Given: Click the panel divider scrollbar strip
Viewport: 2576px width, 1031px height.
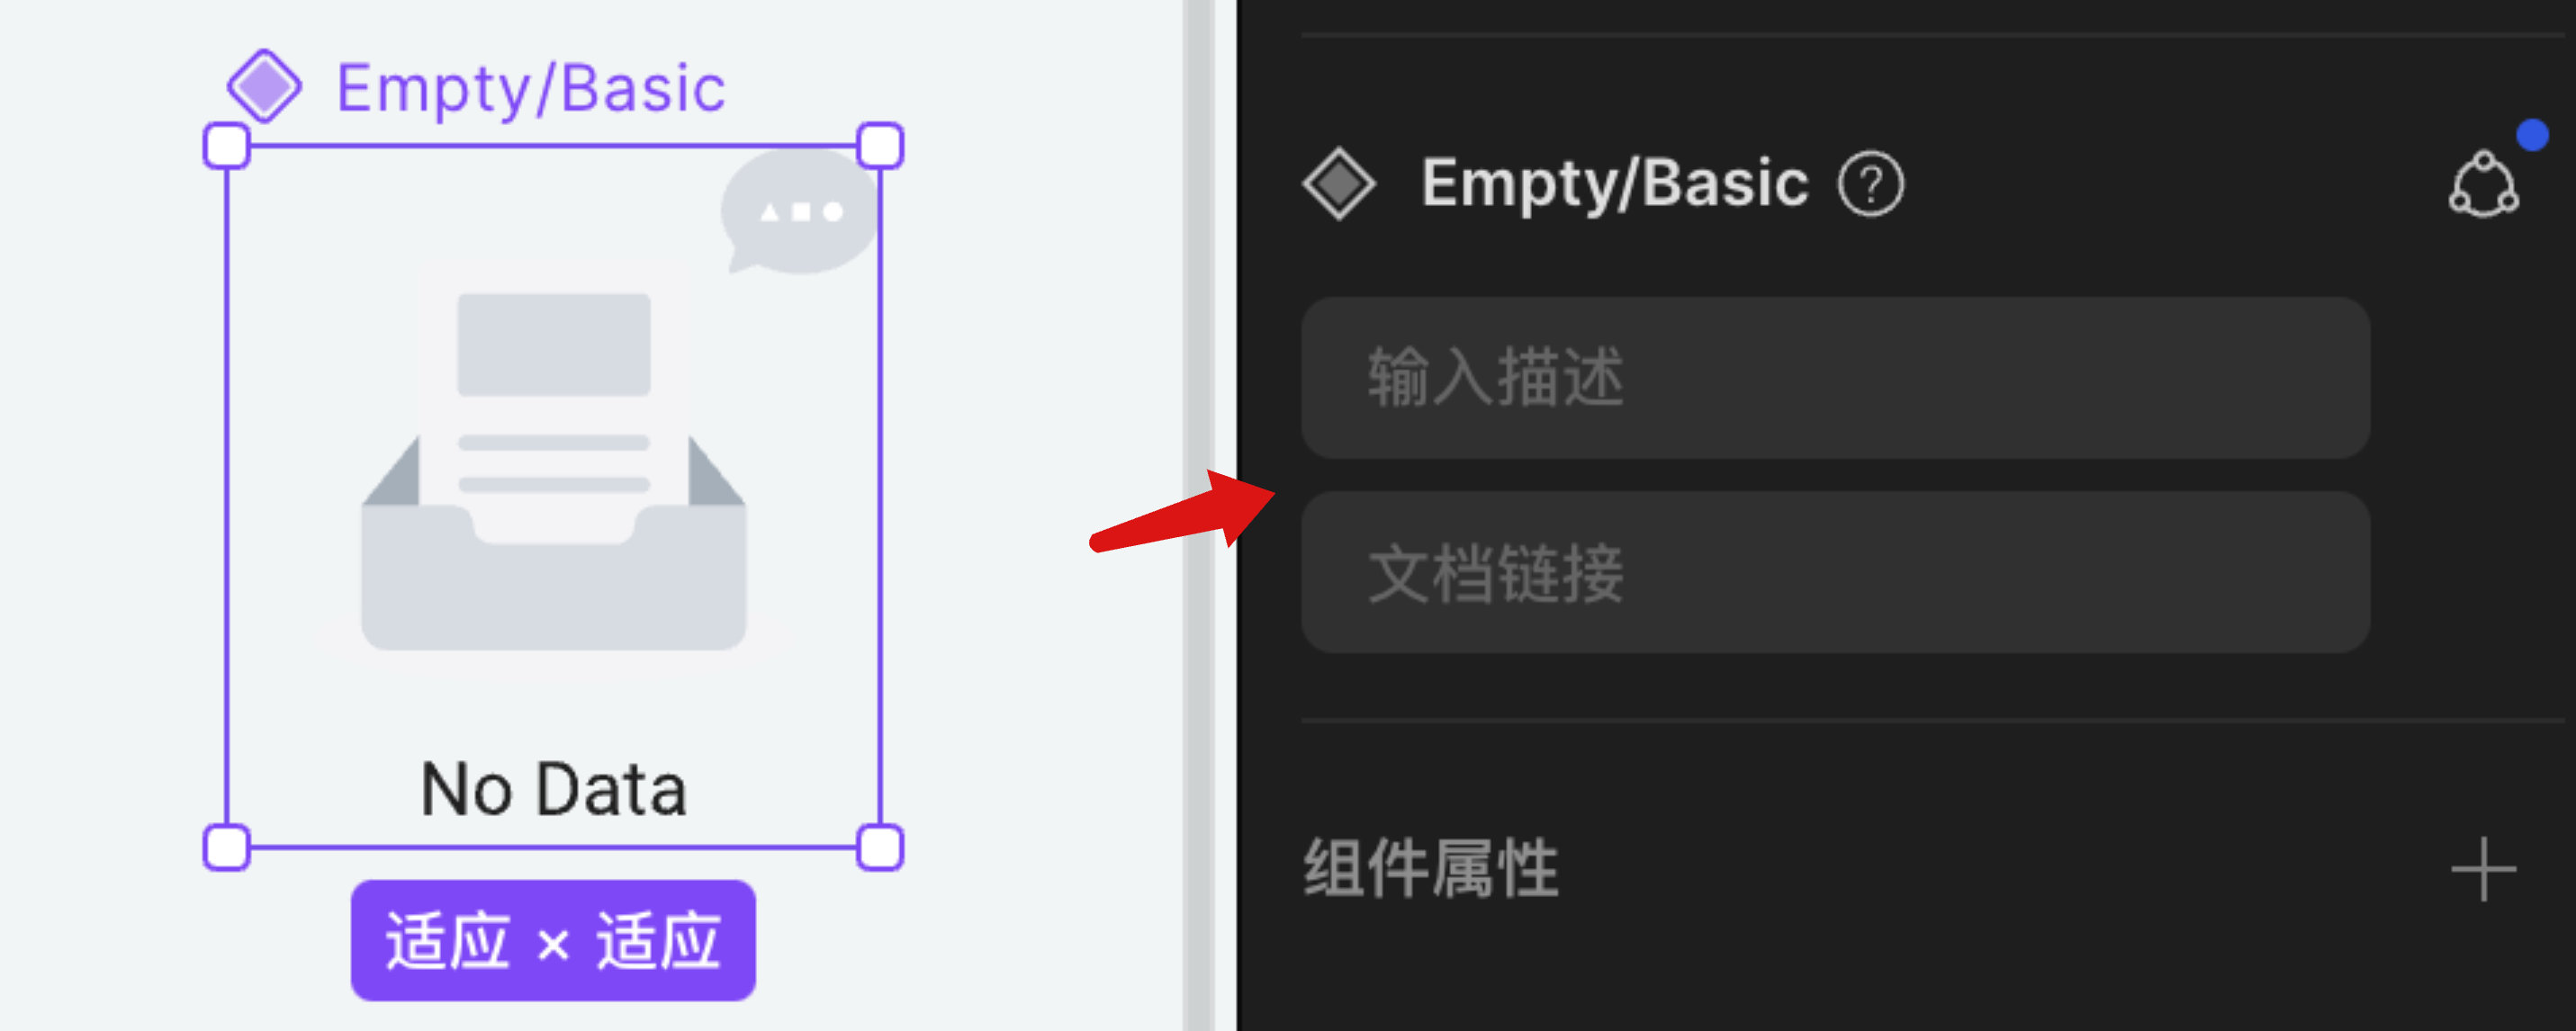Looking at the screenshot, I should coord(1198,515).
